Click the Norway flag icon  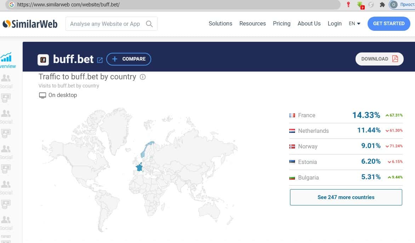click(292, 146)
